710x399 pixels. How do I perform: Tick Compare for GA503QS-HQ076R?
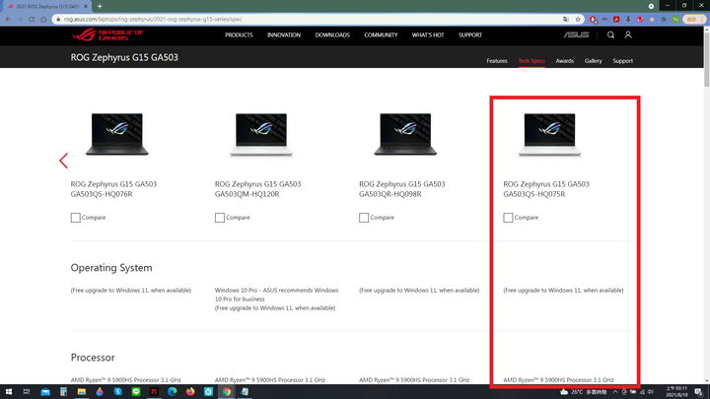point(75,218)
